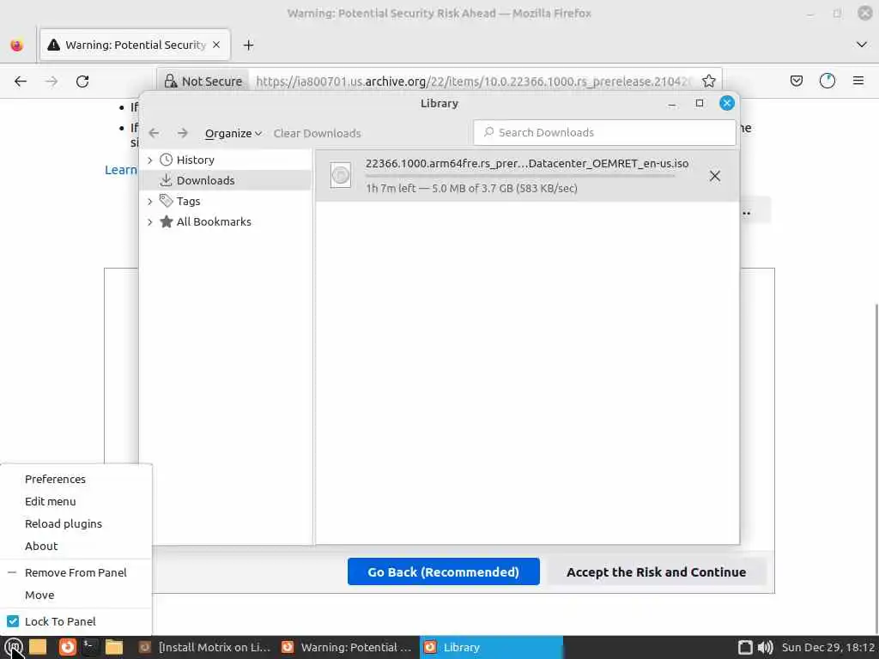Open Firefox hamburger application menu

[858, 82]
